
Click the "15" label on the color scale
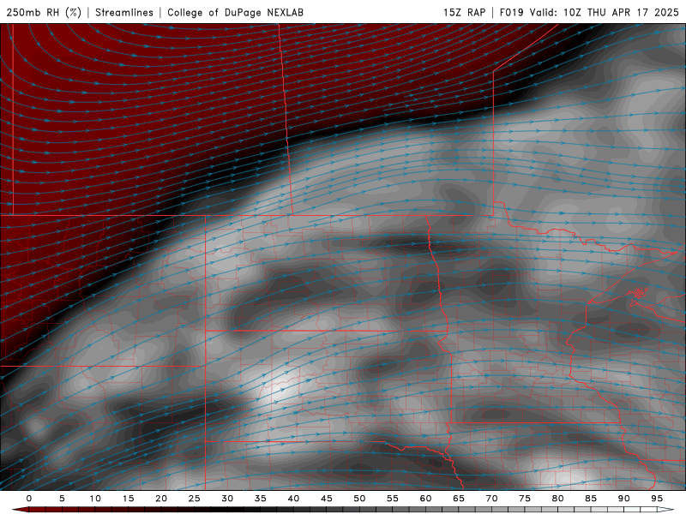(128, 499)
